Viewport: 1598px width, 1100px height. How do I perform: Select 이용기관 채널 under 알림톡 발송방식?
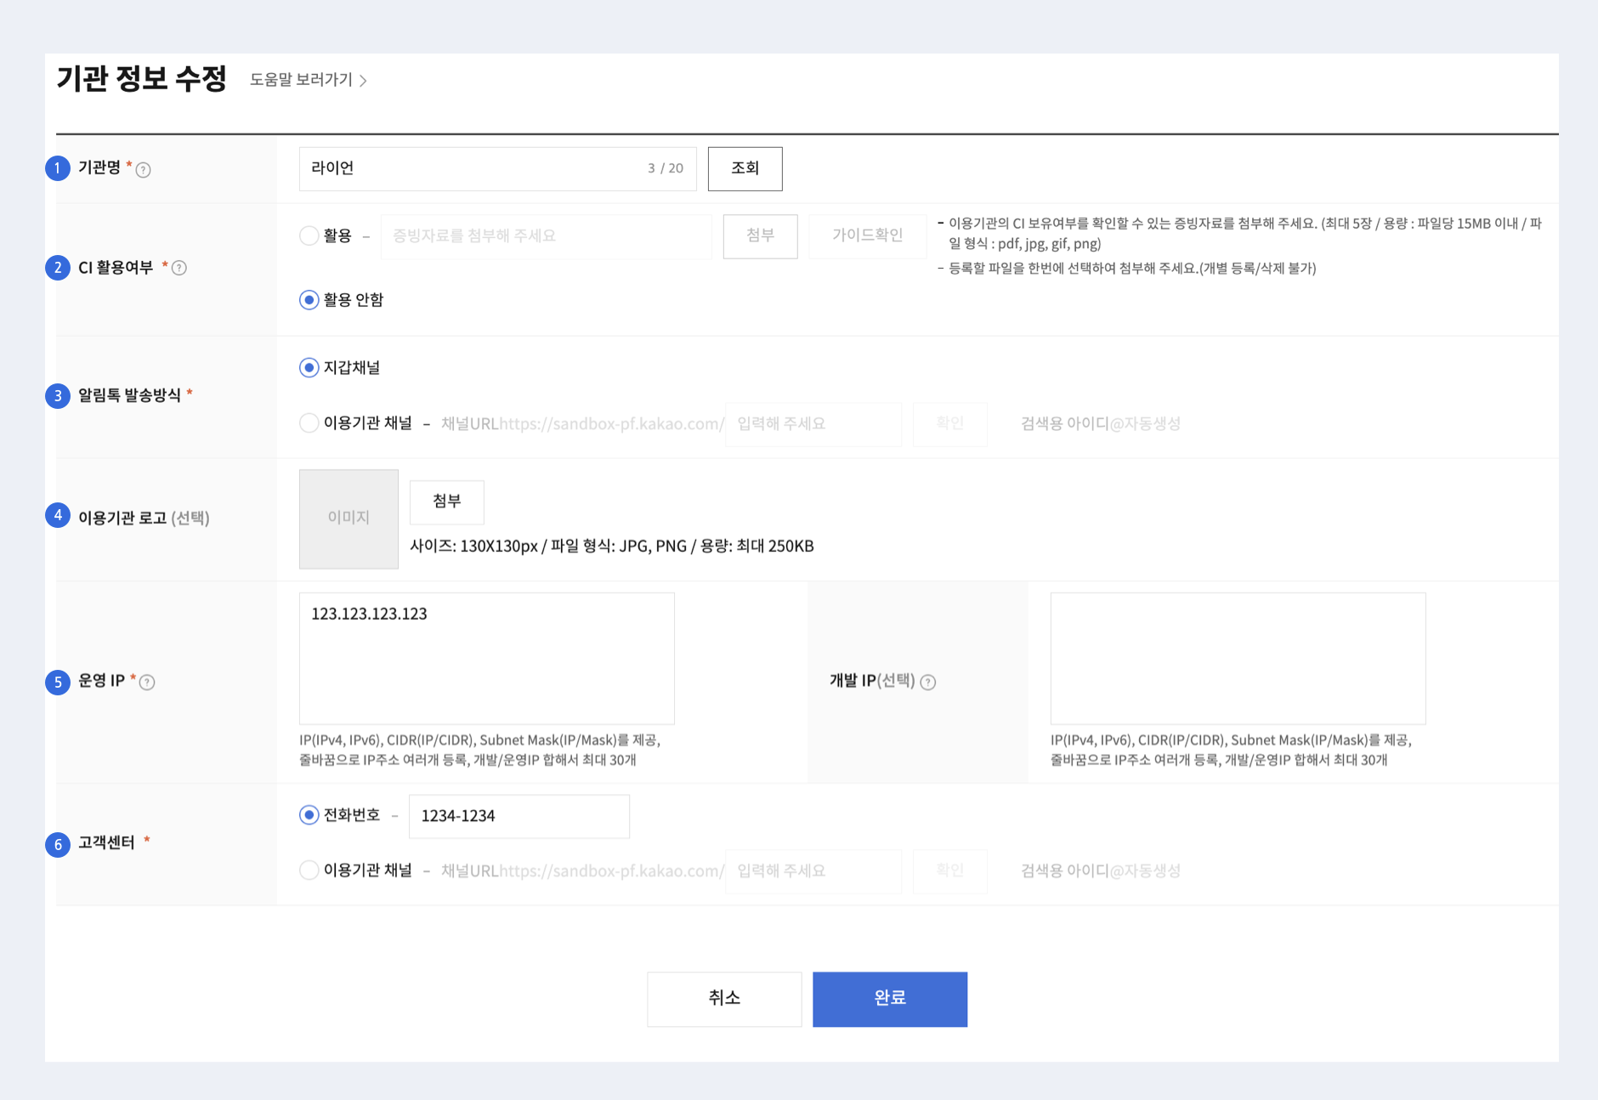tap(309, 423)
